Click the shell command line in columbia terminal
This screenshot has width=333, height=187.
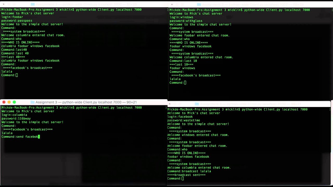[x=72, y=108]
